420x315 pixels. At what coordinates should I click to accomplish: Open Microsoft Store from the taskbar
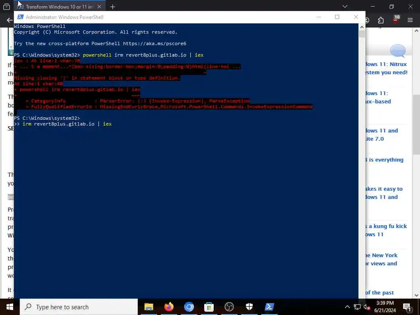pos(209,307)
